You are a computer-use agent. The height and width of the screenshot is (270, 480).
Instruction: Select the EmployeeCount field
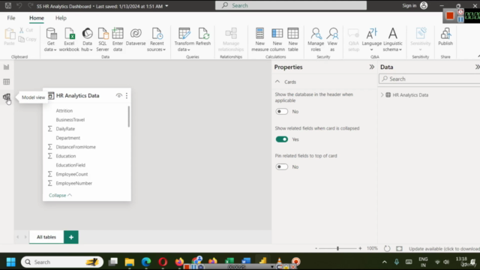tap(72, 174)
